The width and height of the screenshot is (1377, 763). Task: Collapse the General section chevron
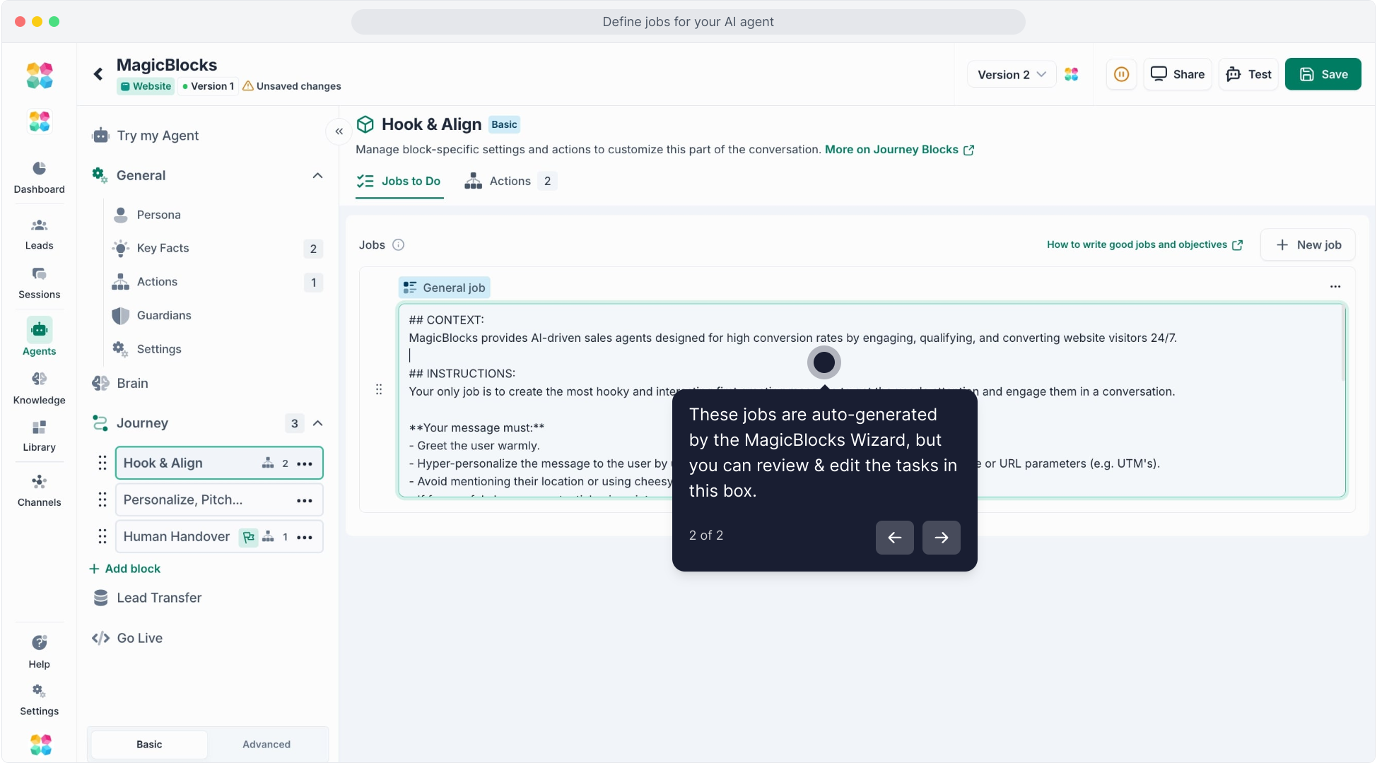318,175
